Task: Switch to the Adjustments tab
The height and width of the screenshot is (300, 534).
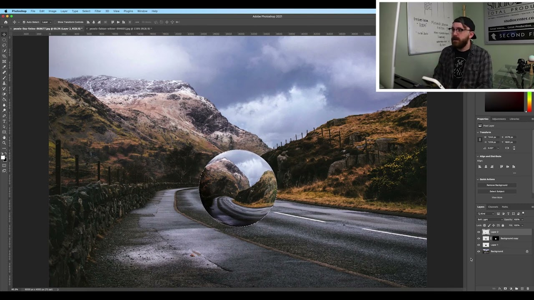Action: point(499,119)
